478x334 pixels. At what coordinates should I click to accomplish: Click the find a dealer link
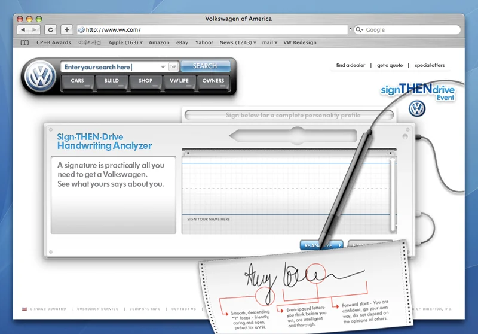click(351, 65)
